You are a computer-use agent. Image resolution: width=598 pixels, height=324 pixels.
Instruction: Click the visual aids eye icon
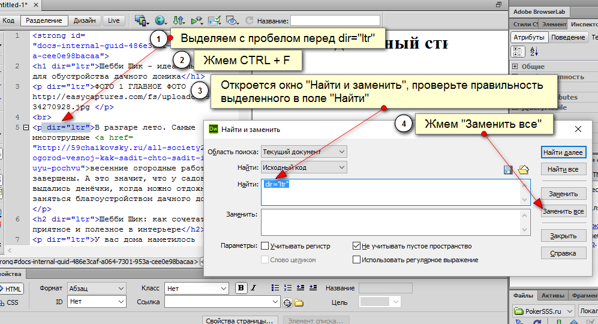[233, 20]
